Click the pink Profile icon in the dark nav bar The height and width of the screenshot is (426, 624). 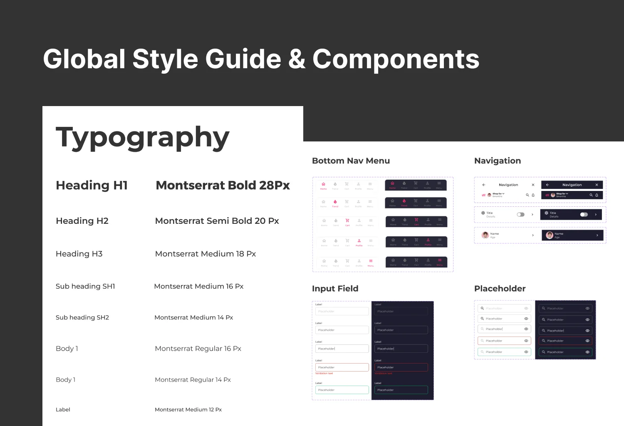pyautogui.click(x=428, y=241)
